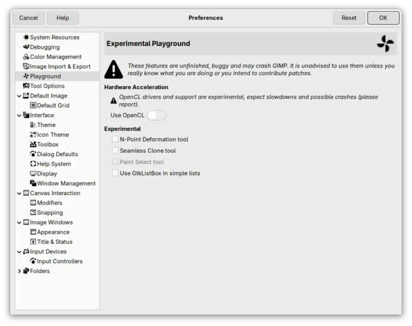Click the Cancel button
Screen dimensions: 412x326
(x=28, y=18)
